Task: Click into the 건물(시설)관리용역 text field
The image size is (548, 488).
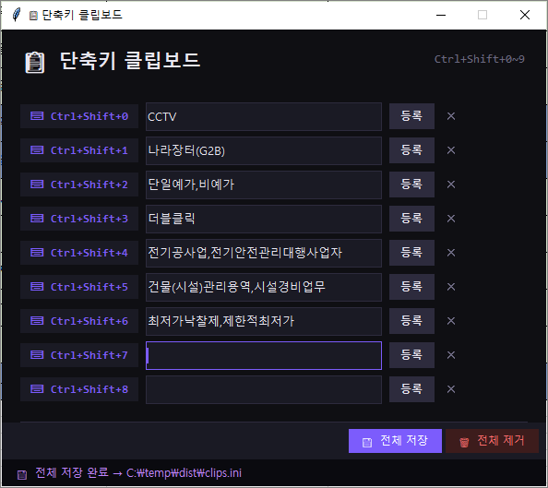Action: coord(264,287)
